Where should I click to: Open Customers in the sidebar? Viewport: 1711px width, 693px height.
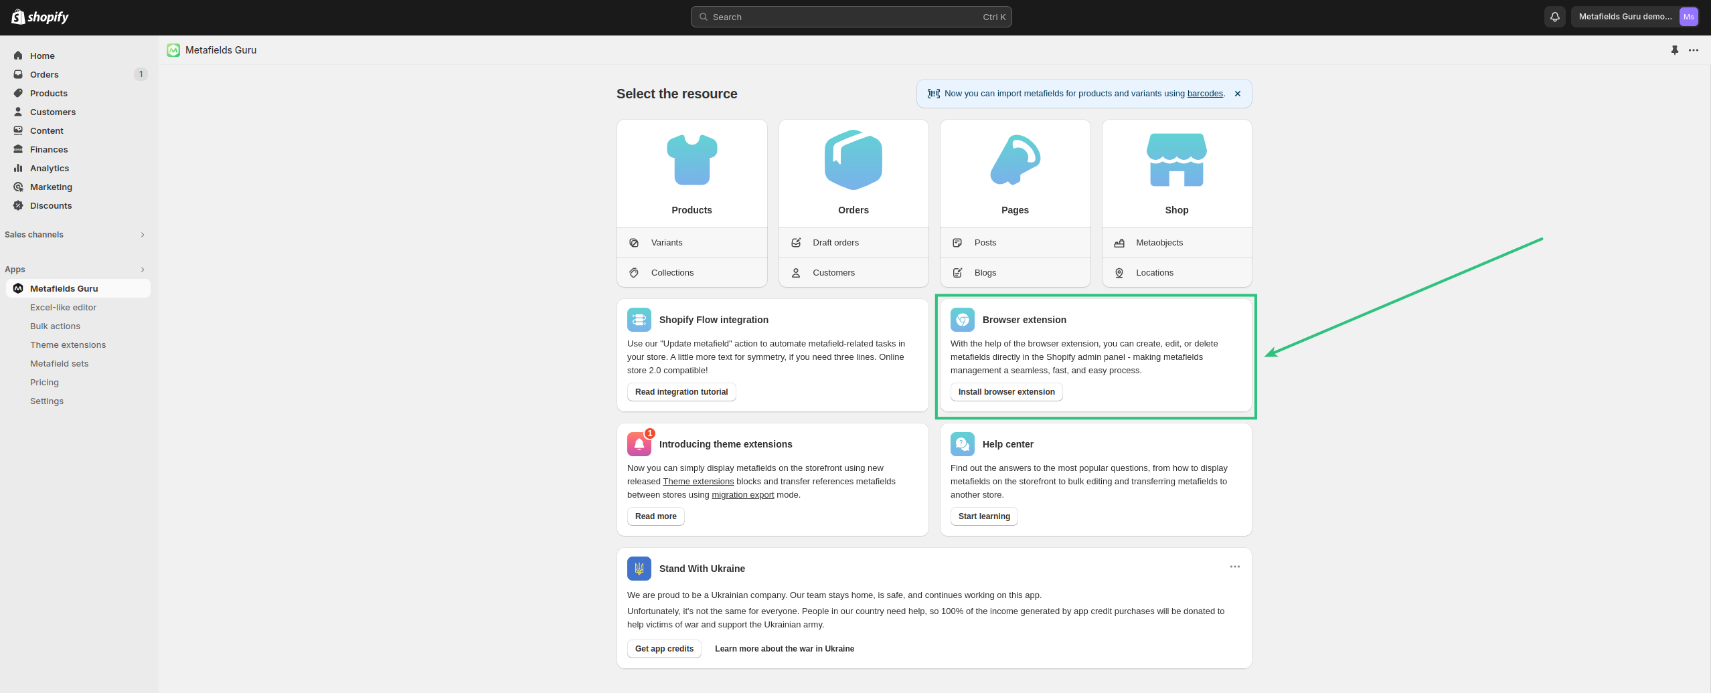78,112
